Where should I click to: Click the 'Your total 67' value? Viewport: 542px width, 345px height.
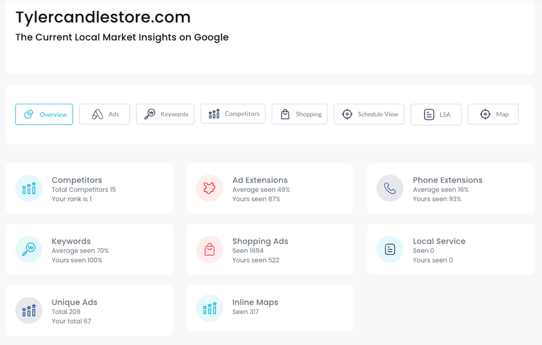pyautogui.click(x=71, y=321)
